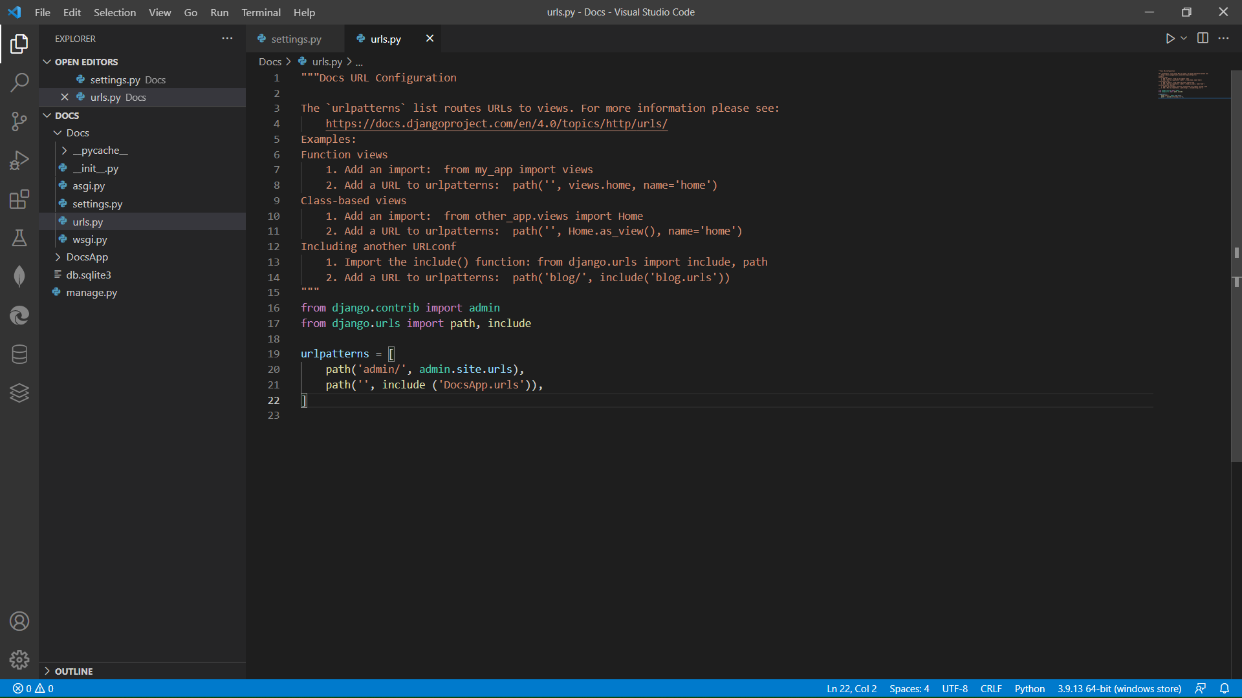
Task: Toggle the Outline section open
Action: pos(73,671)
